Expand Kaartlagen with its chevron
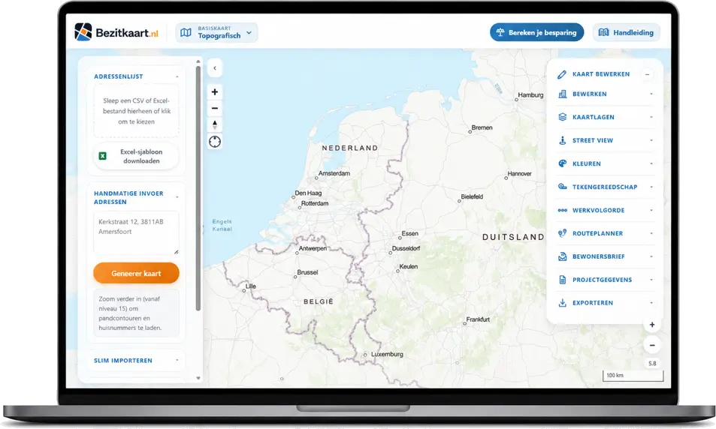 (651, 117)
